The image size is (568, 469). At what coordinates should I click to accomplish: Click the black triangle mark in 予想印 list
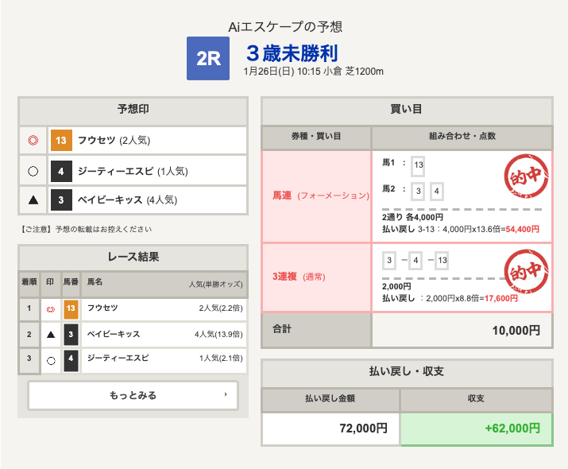pos(33,200)
